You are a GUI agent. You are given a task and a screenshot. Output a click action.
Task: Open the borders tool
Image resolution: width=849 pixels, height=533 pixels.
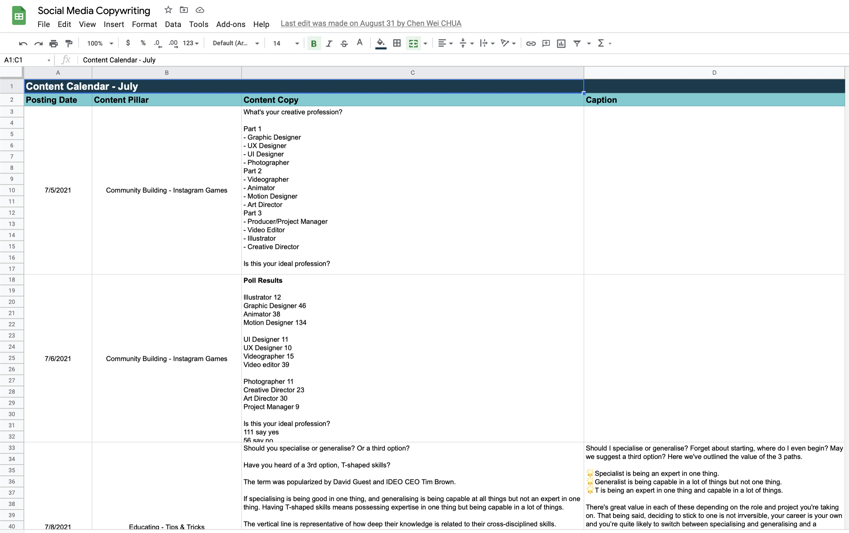(x=397, y=43)
